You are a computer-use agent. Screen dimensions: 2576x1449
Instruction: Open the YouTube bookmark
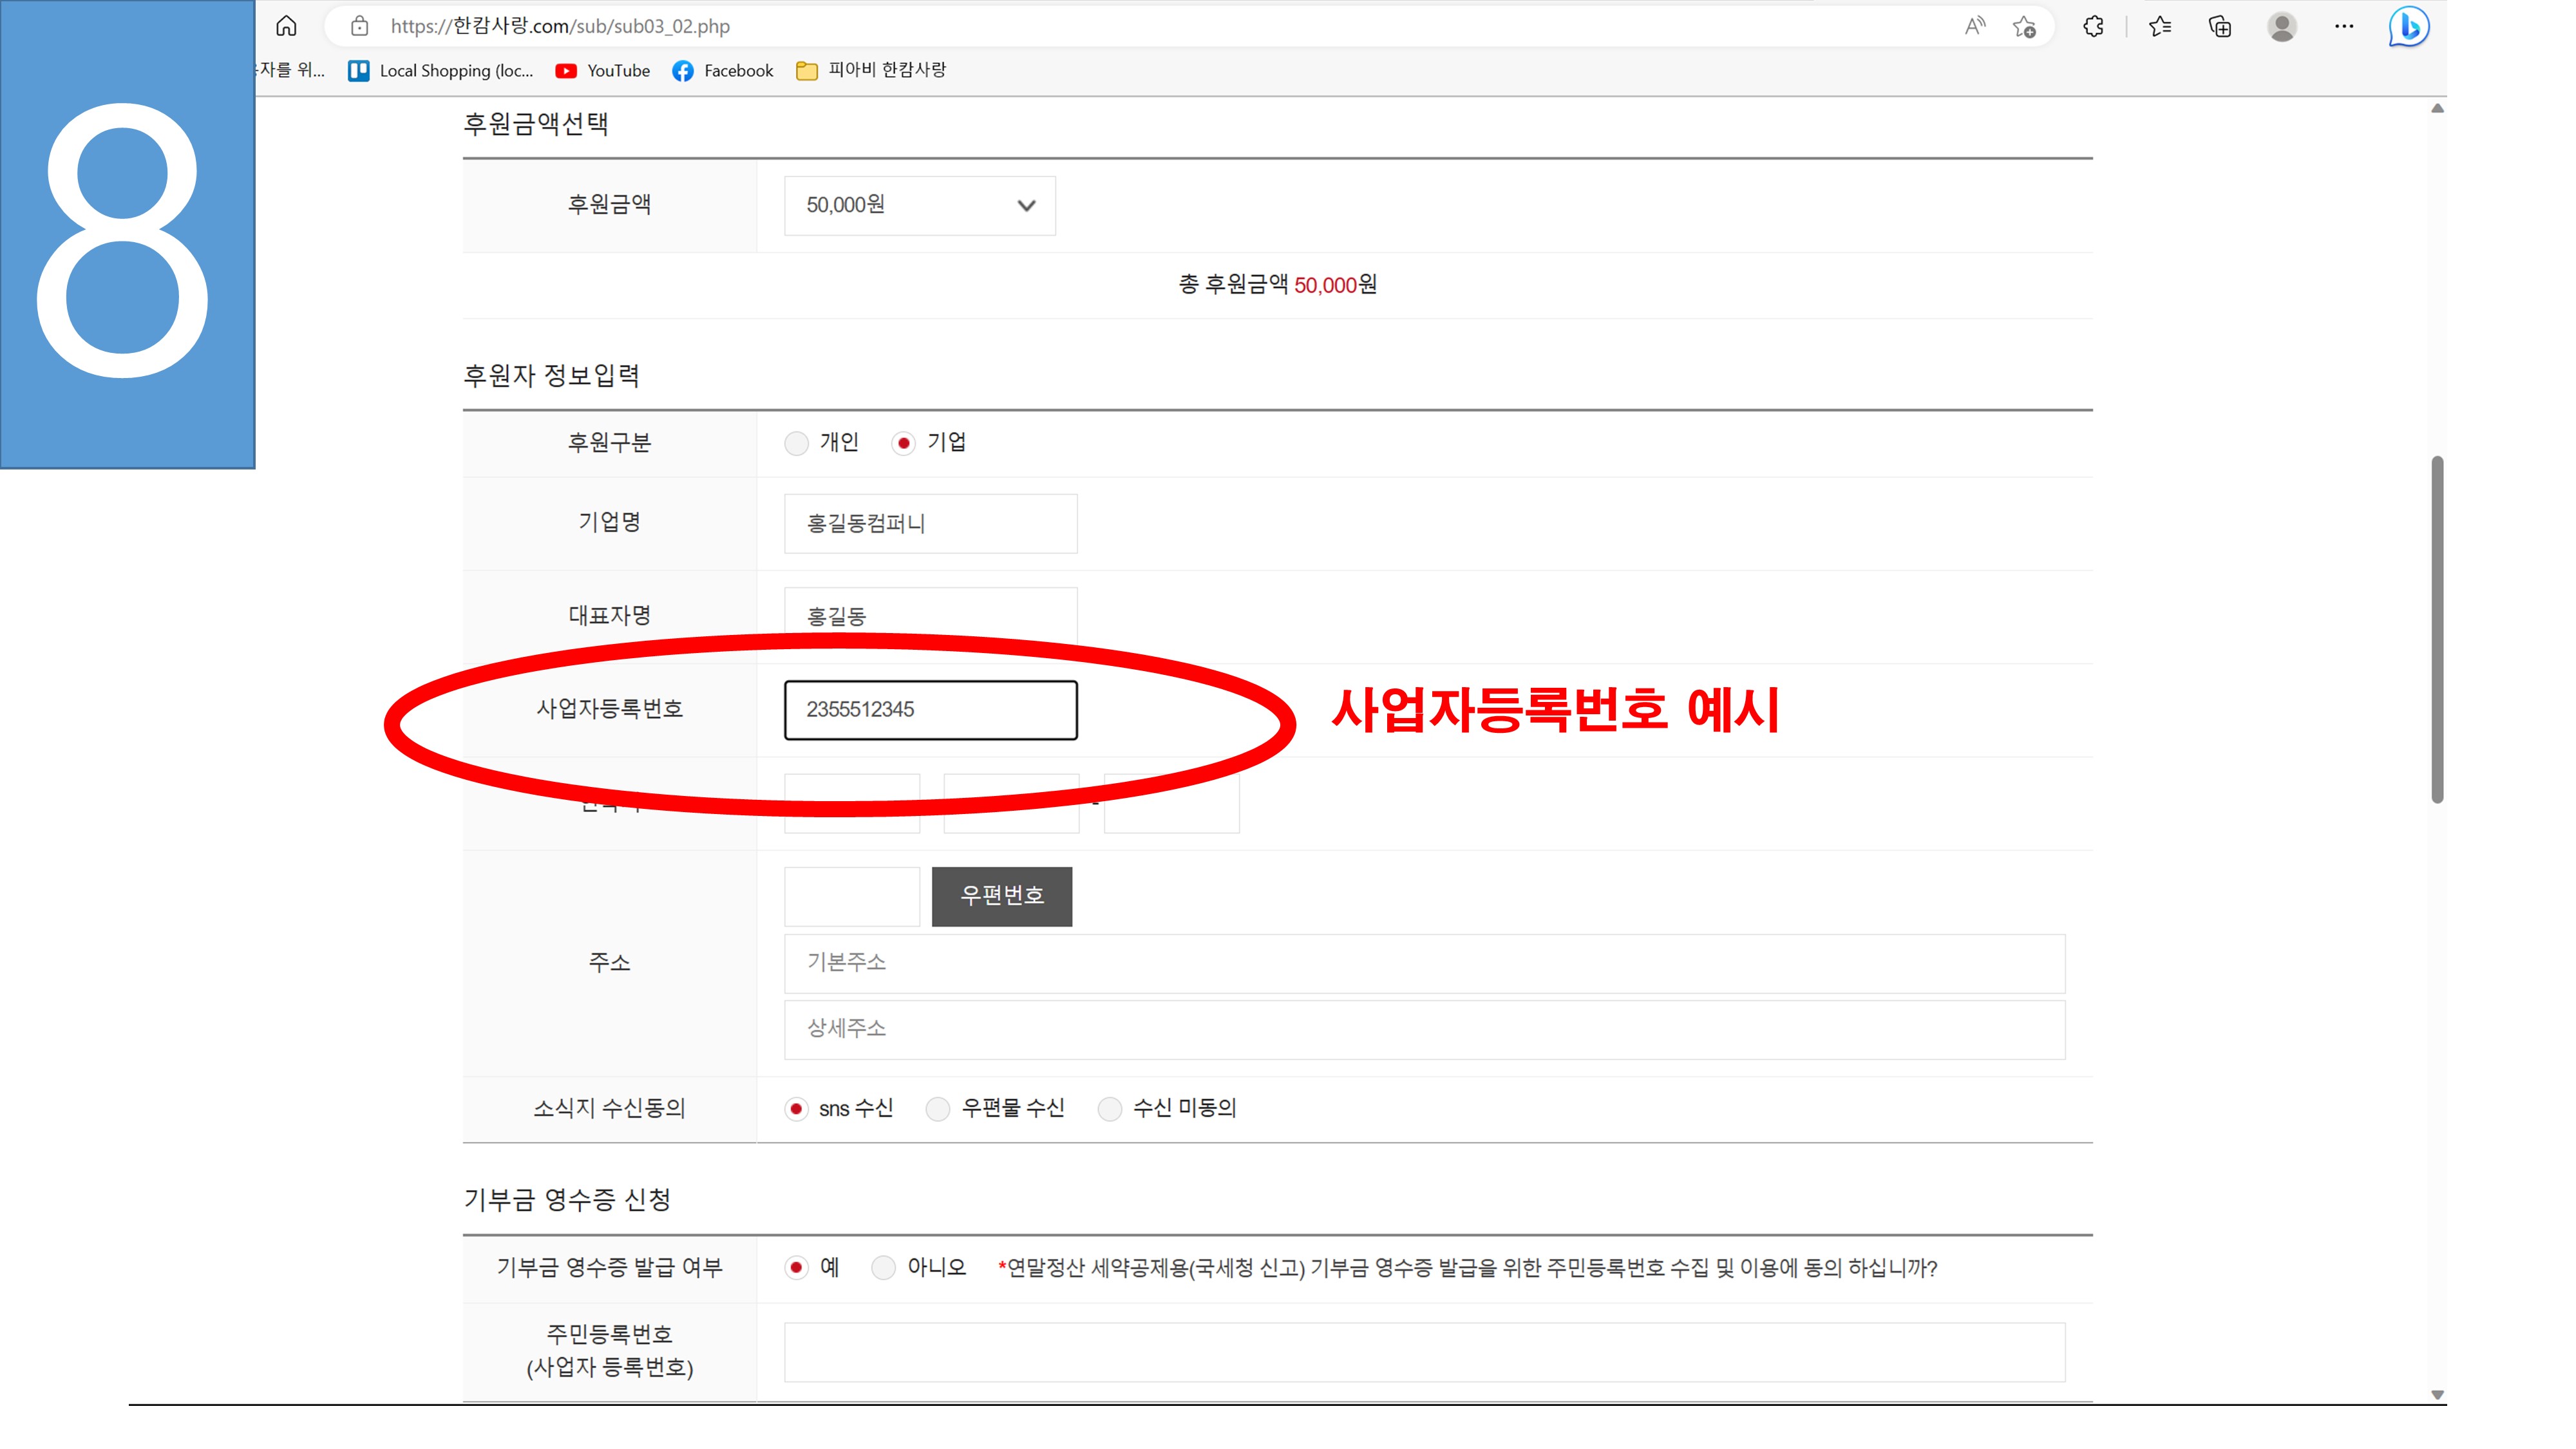[x=603, y=70]
